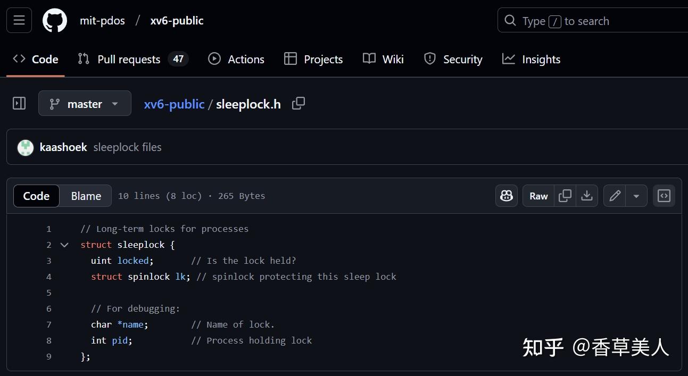The width and height of the screenshot is (688, 376).
Task: Open the Copilot icon above the code
Action: pyautogui.click(x=506, y=196)
